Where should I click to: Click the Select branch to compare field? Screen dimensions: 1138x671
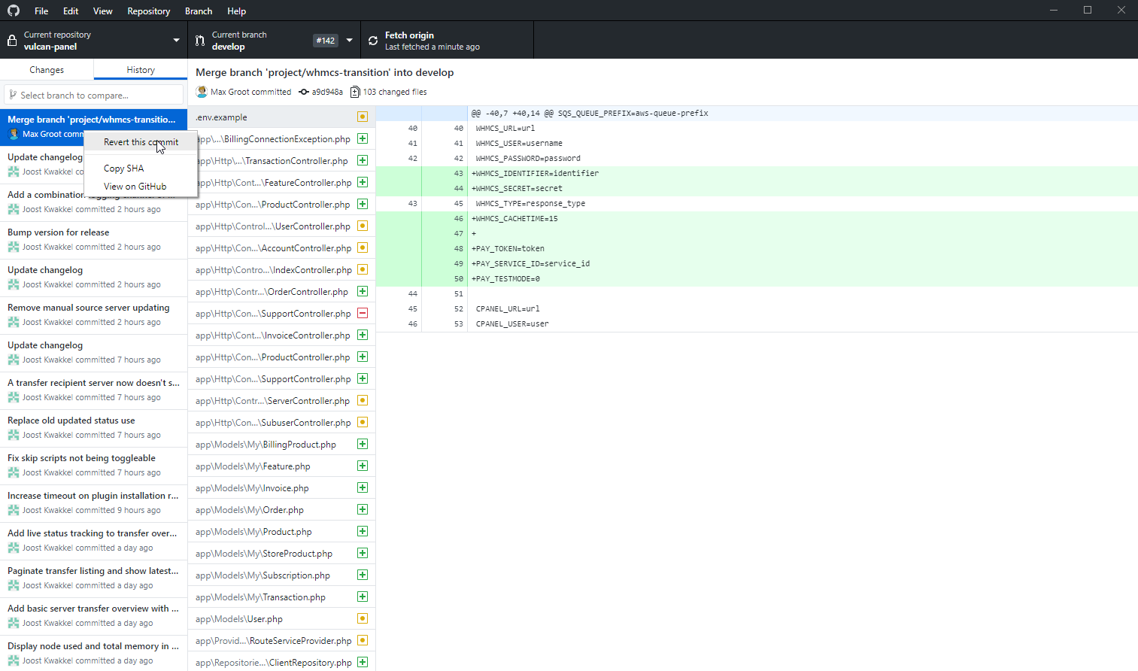tap(93, 96)
